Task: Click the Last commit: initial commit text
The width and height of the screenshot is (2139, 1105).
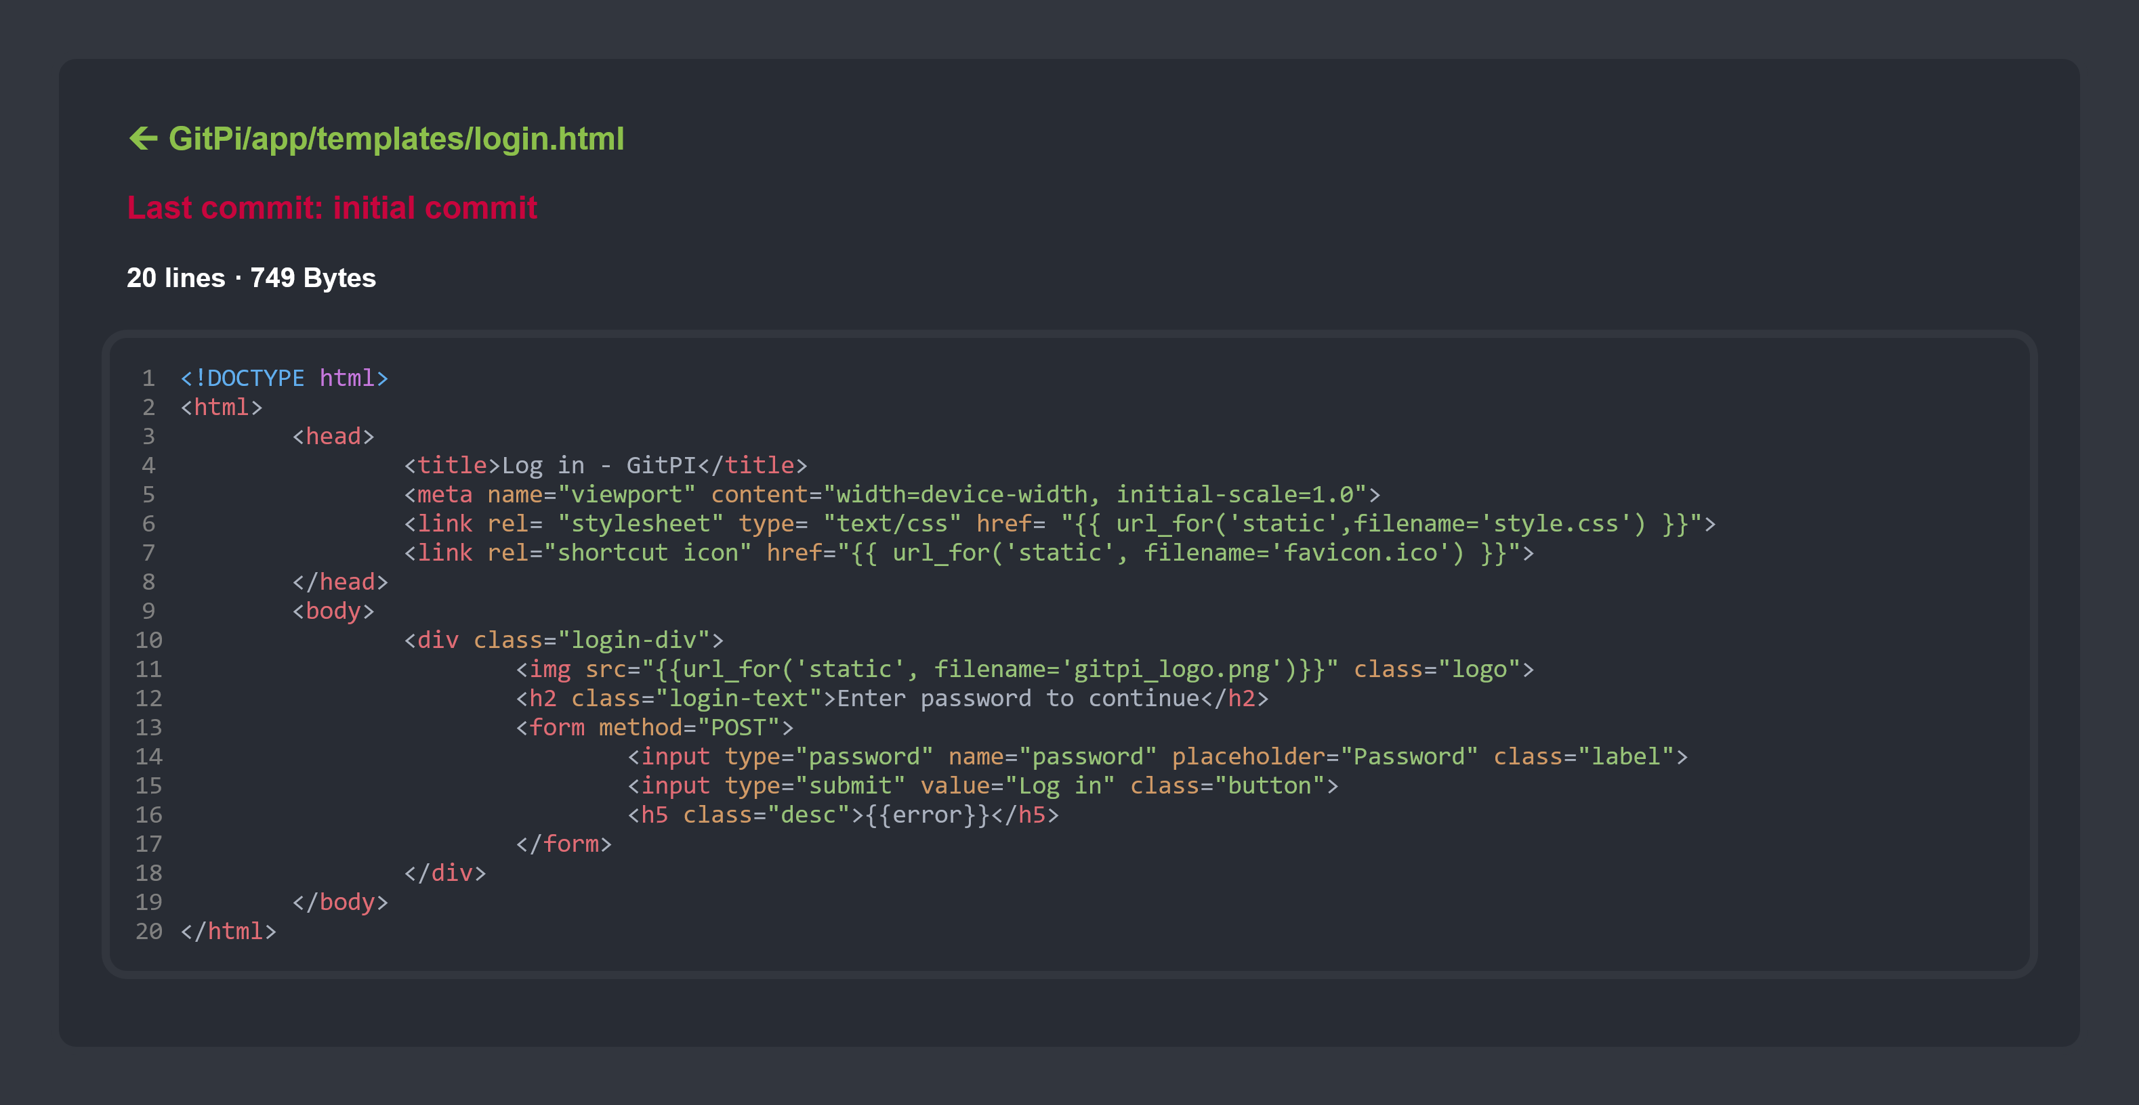Action: point(331,207)
